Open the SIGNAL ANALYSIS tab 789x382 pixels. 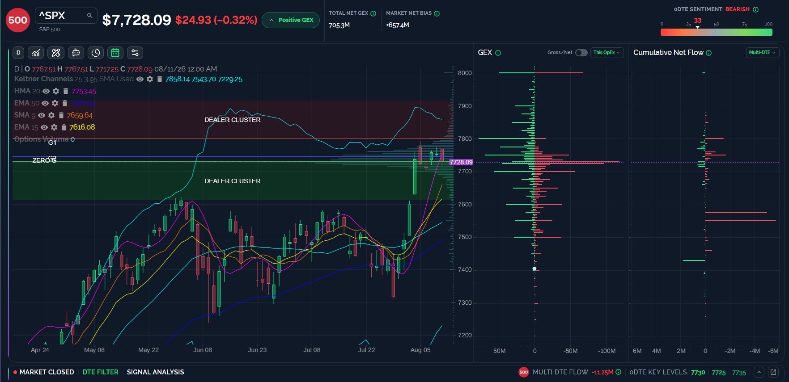[x=155, y=372]
